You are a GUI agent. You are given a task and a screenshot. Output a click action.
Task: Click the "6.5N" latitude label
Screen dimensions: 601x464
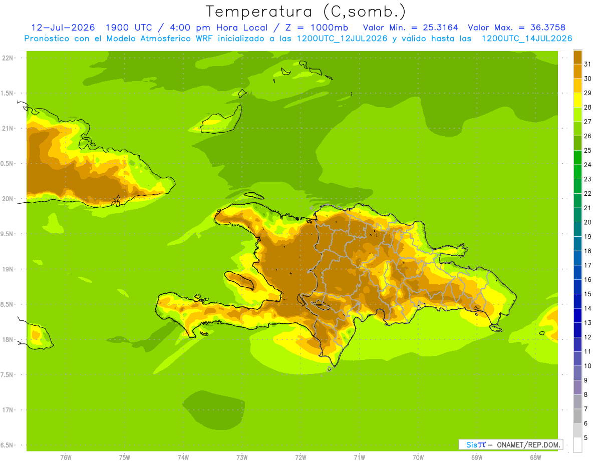tap(8, 445)
